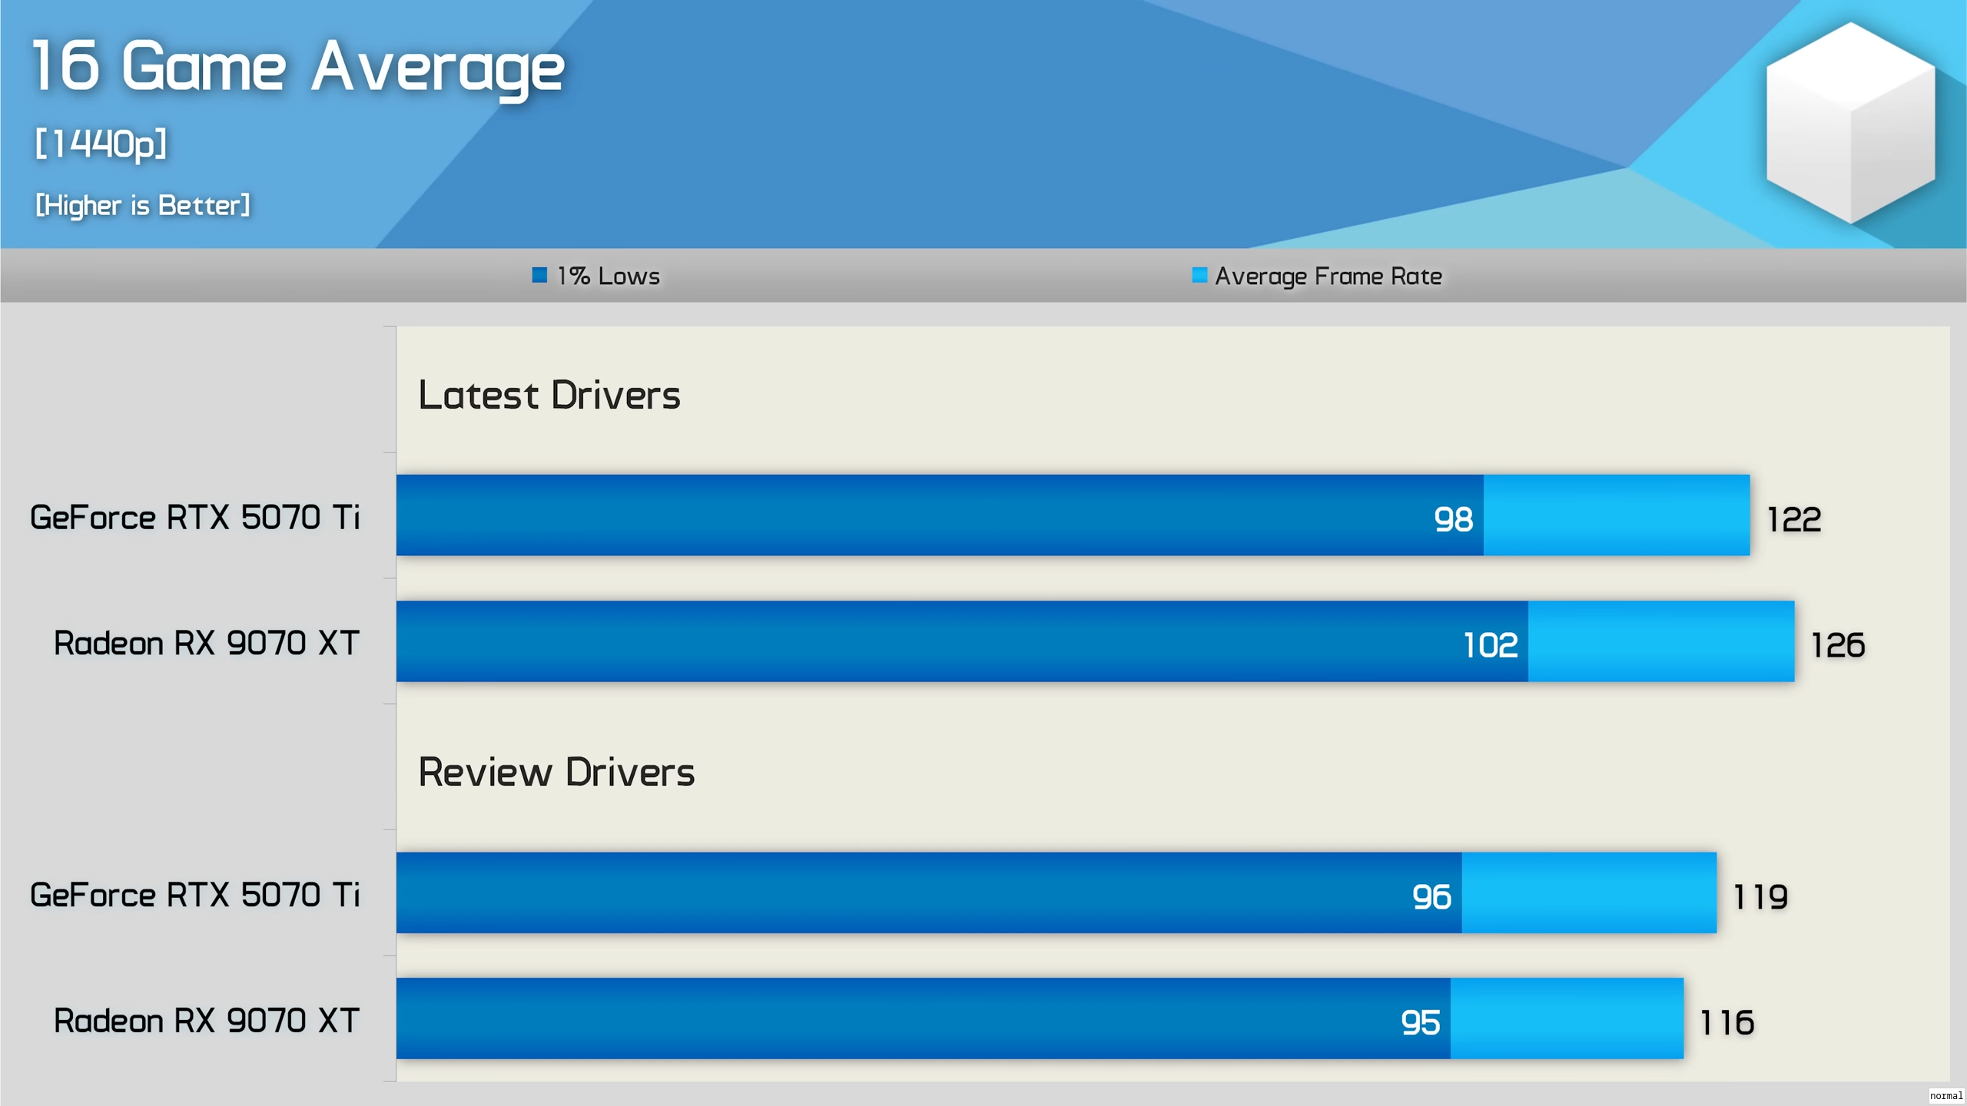Click the [1440p] resolution subtitle
This screenshot has height=1106, width=1967.
click(101, 144)
